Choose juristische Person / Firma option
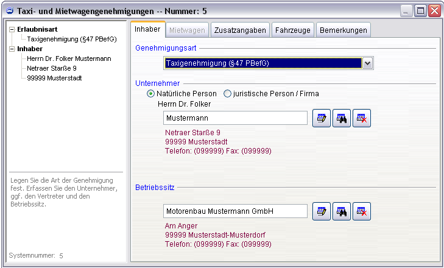 (x=228, y=94)
